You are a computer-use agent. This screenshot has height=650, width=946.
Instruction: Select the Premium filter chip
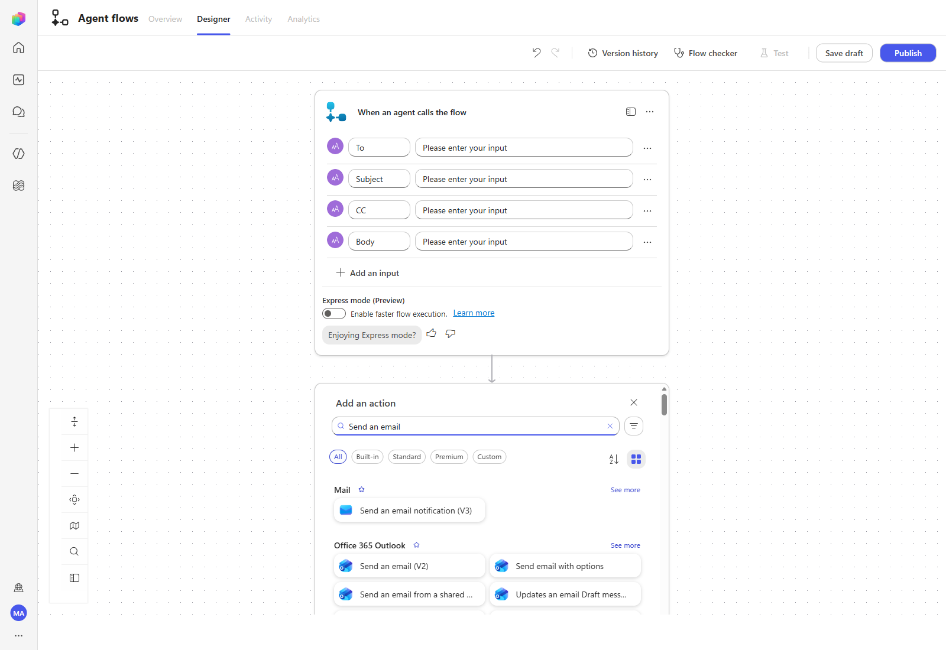coord(449,457)
